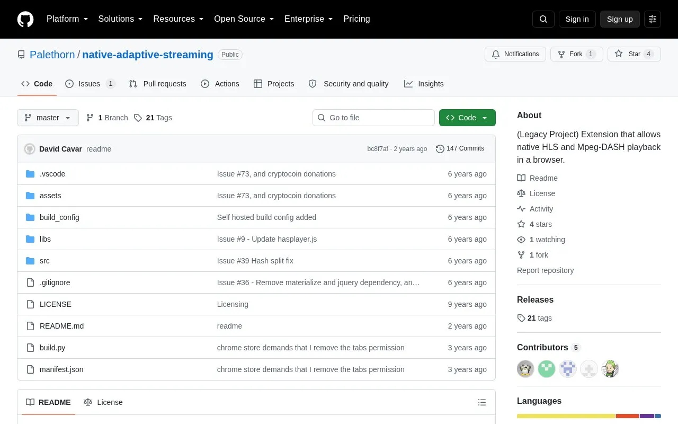The height and width of the screenshot is (424, 678).
Task: Open the 1 fork link in About
Action: 533,255
